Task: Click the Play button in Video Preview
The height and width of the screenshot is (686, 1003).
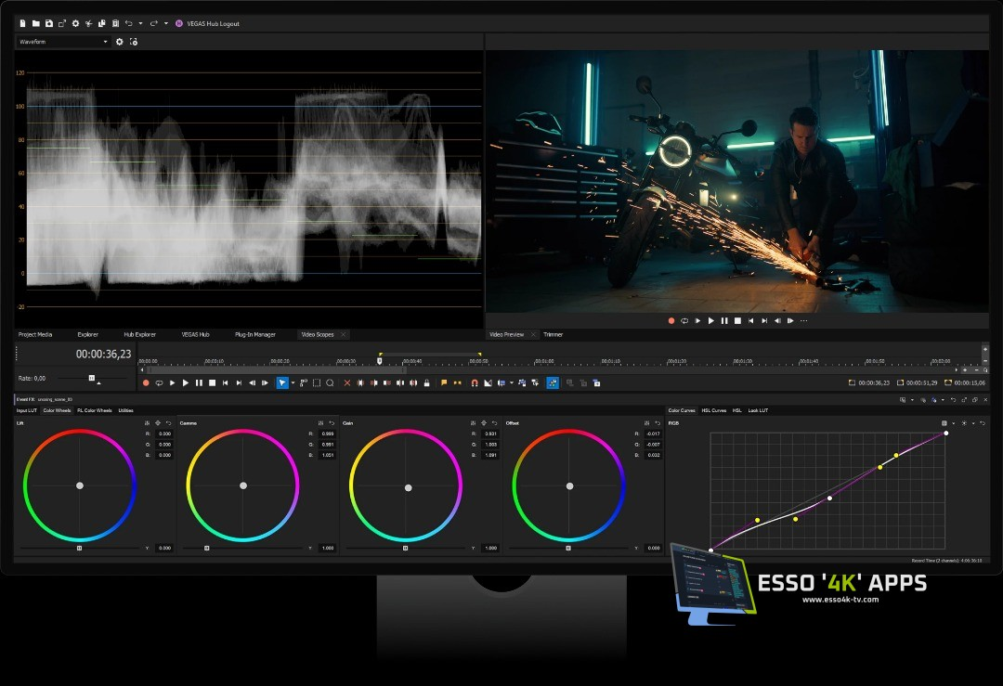Action: (x=711, y=320)
